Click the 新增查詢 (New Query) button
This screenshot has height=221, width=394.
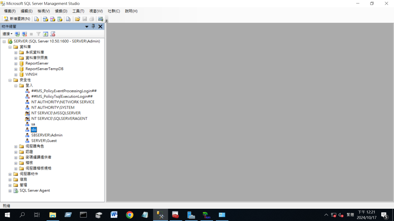pos(17,19)
